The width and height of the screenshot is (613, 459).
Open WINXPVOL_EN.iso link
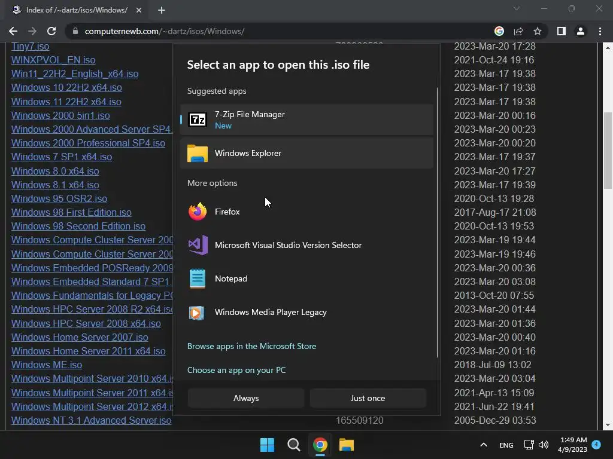click(x=53, y=60)
